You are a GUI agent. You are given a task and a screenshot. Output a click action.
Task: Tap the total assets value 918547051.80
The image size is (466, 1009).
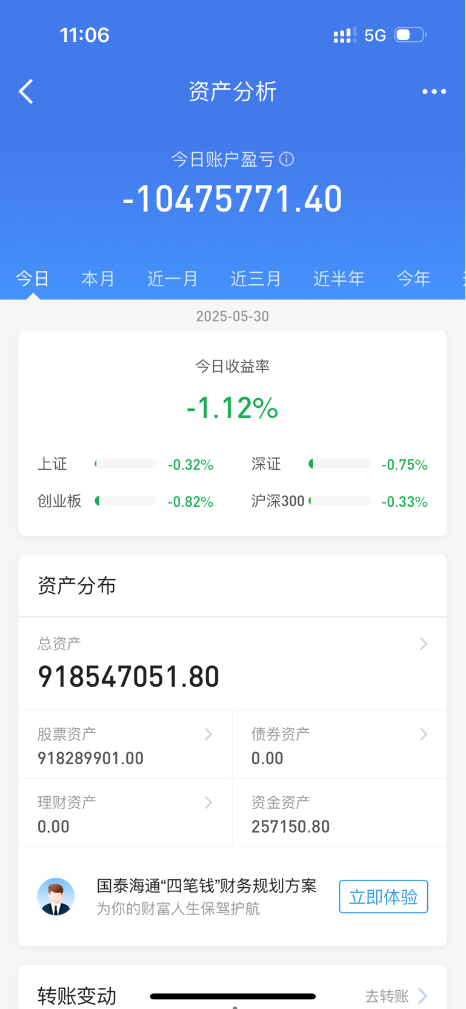(x=128, y=677)
